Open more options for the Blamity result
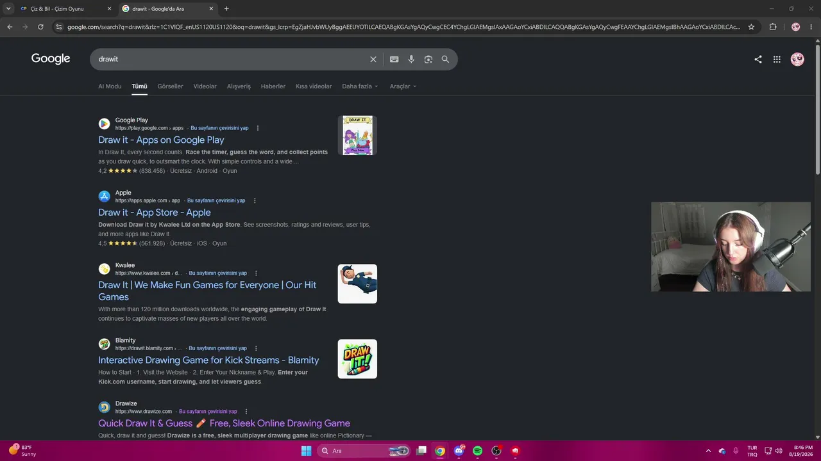The width and height of the screenshot is (821, 461). pos(256,348)
